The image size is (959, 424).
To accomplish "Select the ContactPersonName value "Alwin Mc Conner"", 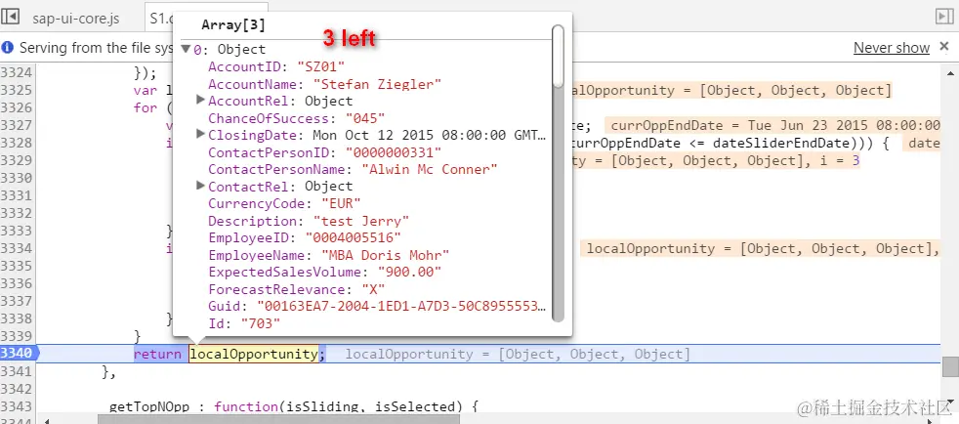I will click(430, 169).
